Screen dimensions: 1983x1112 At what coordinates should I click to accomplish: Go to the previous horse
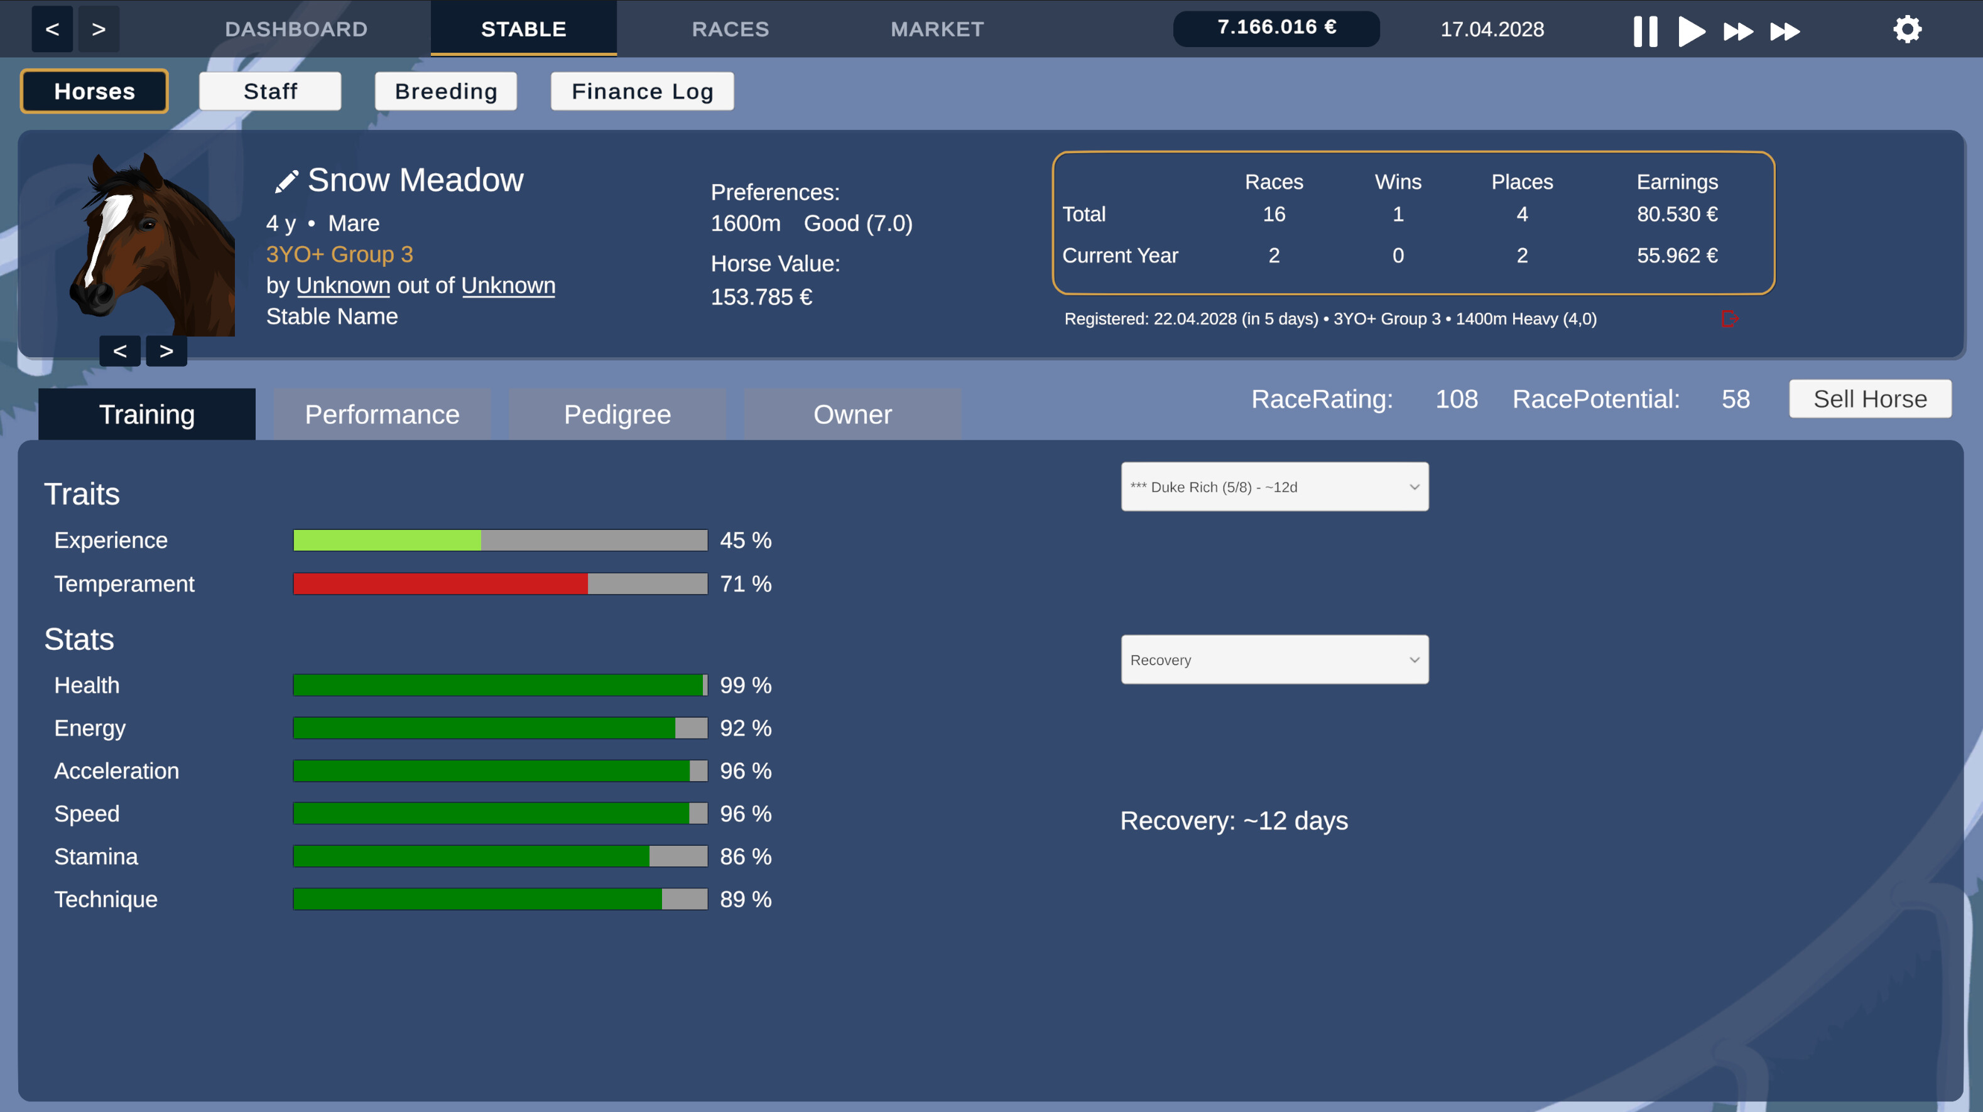[x=120, y=350]
